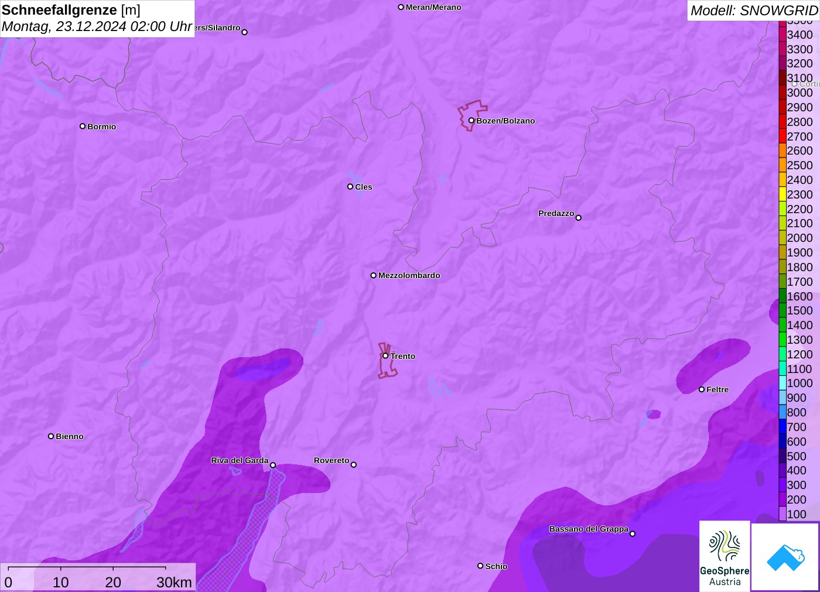
Task: Click the Schio location dot
Action: pos(480,566)
